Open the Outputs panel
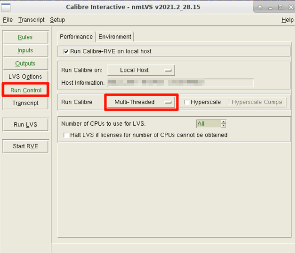Viewport: 295px width, 253px height. pyautogui.click(x=25, y=64)
